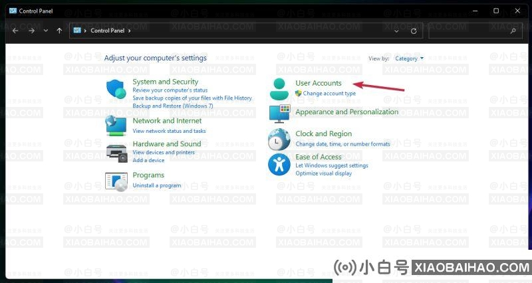Screen dimensions: 532x283
Task: Click Uninstall a program
Action: [x=157, y=185]
